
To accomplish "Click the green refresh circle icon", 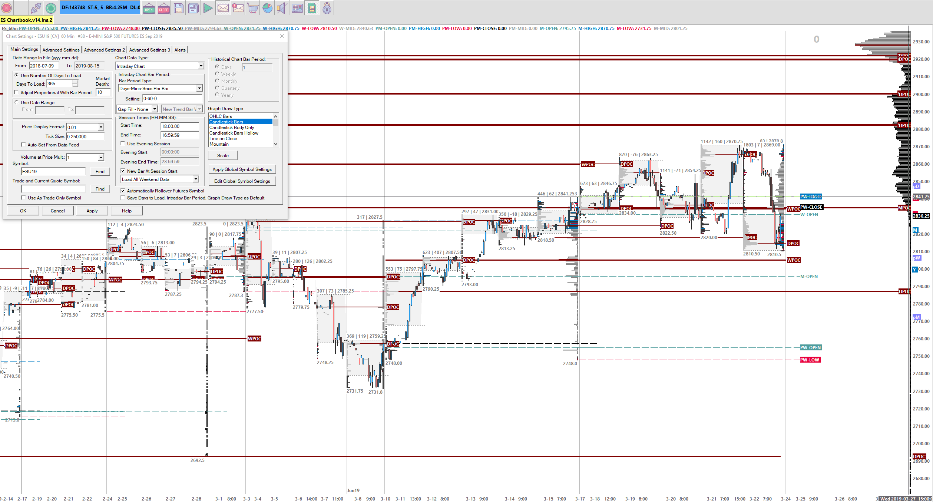I will 51,8.
